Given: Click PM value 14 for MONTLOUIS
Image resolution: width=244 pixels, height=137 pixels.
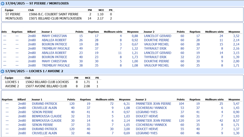Looking at the screenshot, I should (x=89, y=19).
